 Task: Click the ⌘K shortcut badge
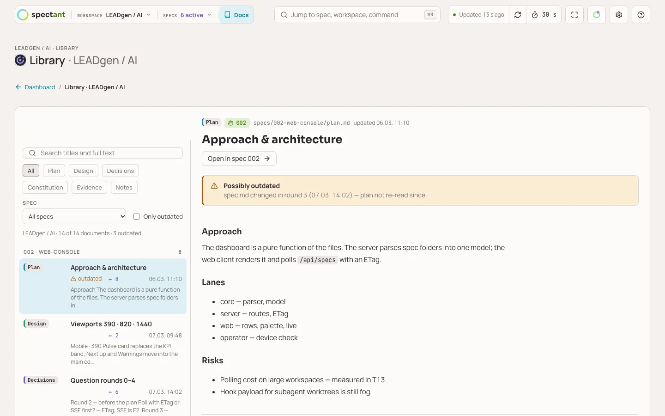430,15
